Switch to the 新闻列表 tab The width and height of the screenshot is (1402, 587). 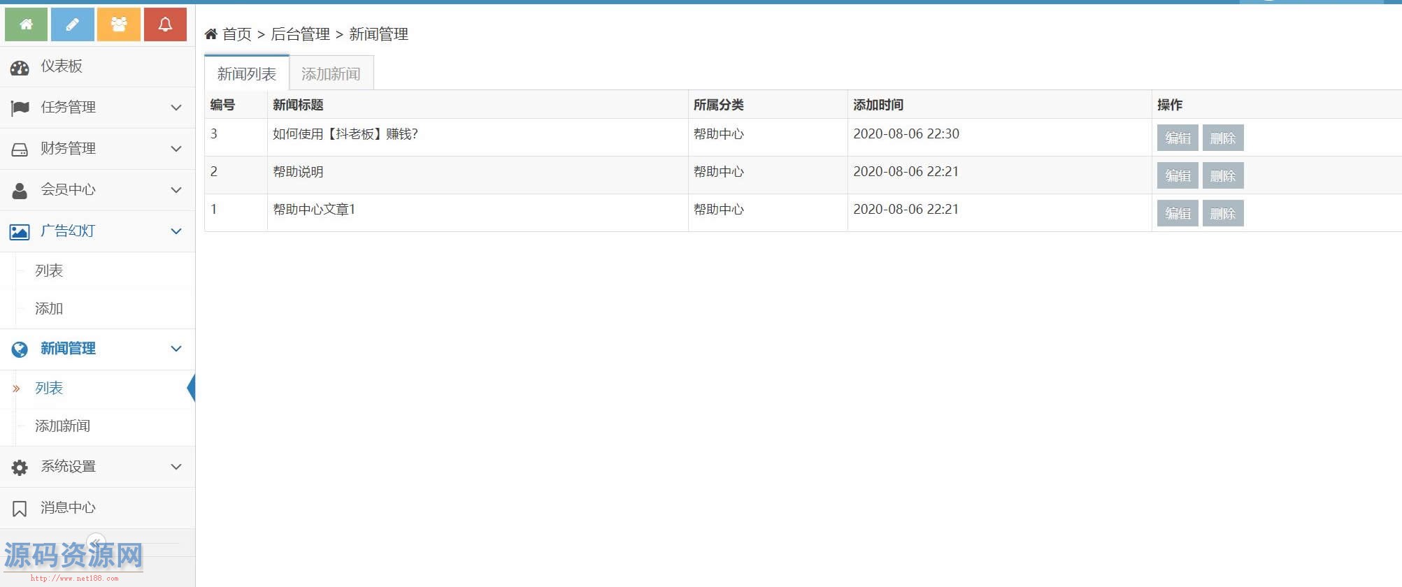click(247, 73)
